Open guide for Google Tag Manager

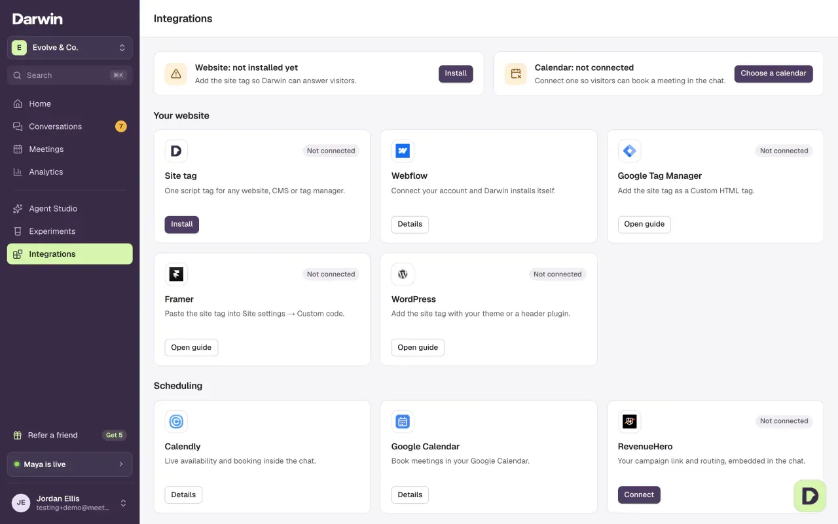click(x=644, y=225)
